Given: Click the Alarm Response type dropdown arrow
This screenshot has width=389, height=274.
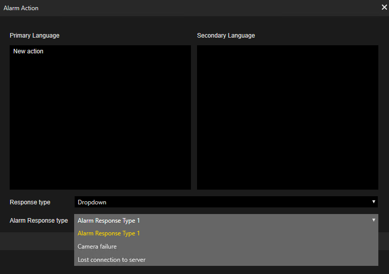Looking at the screenshot, I should tap(373, 220).
